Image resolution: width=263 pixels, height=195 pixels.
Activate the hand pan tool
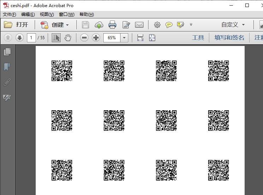point(68,37)
